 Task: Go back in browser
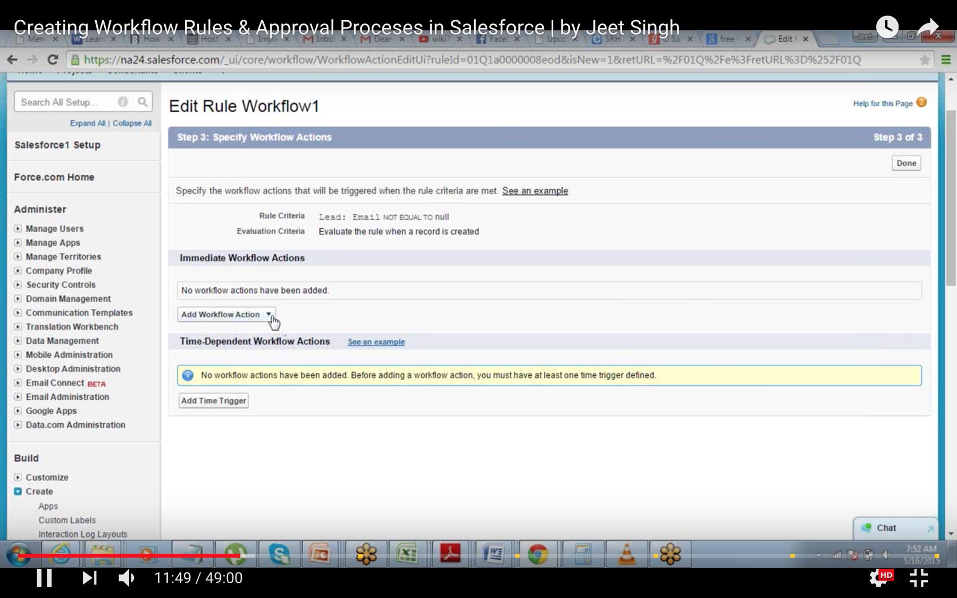pyautogui.click(x=13, y=60)
